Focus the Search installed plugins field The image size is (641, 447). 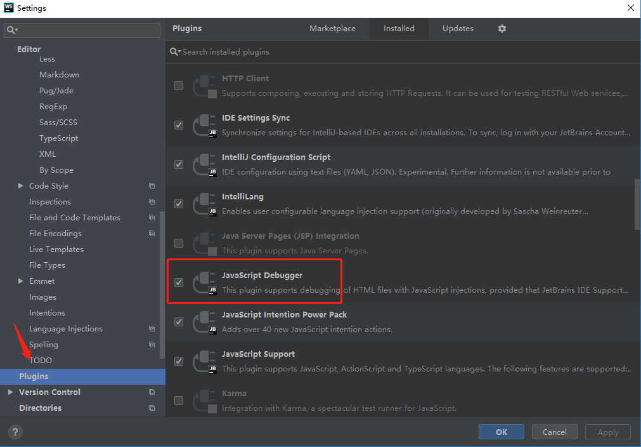pos(403,51)
